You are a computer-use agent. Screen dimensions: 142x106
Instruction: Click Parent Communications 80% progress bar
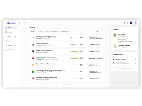(75, 51)
